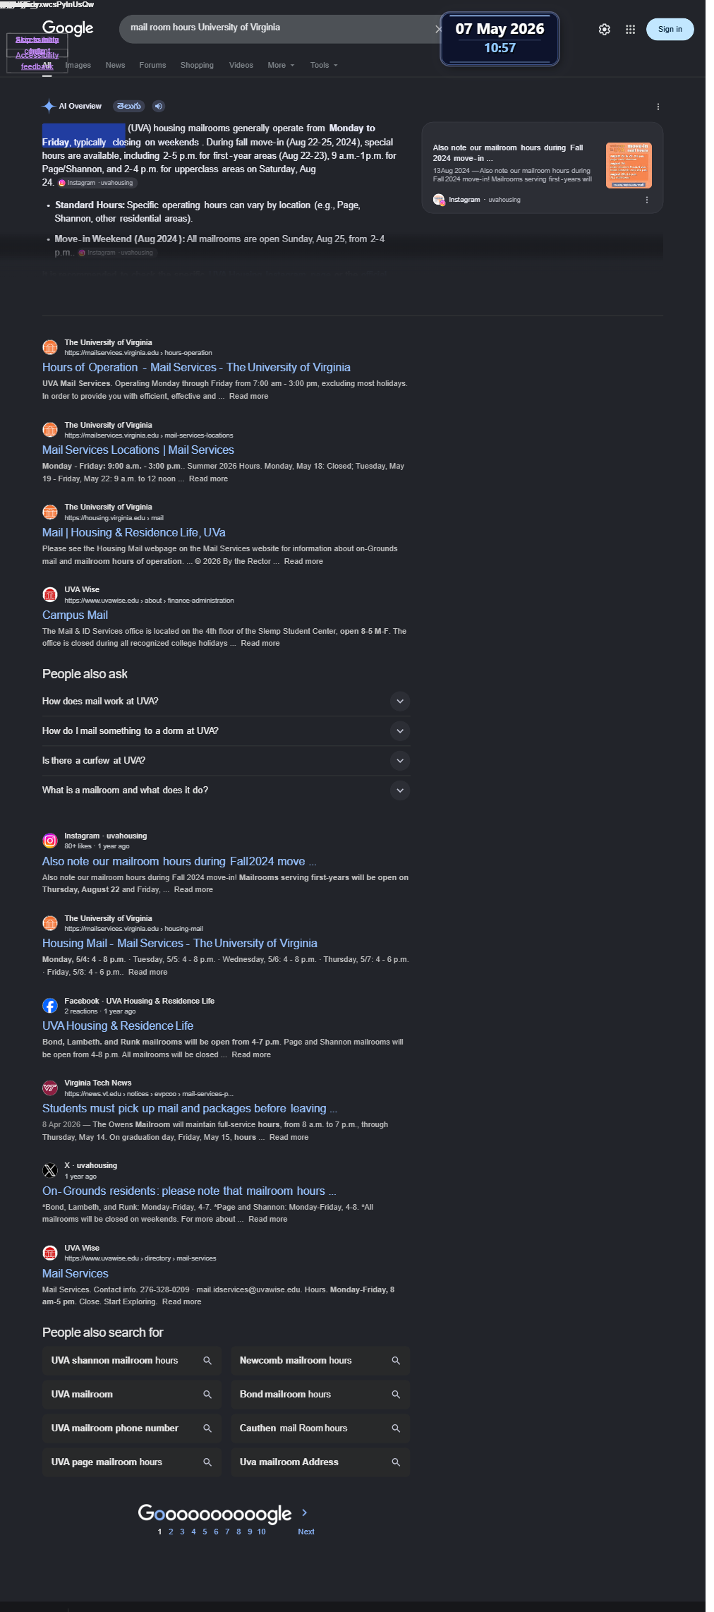
Task: Click the search icon beside Bond mailroom hours
Action: (x=396, y=1395)
